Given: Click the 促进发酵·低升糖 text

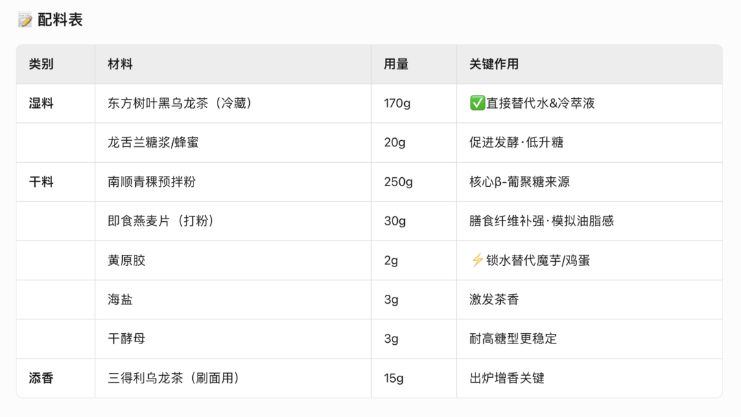Looking at the screenshot, I should 516,142.
